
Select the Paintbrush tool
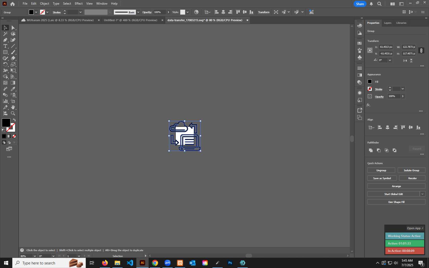[x=13, y=52]
